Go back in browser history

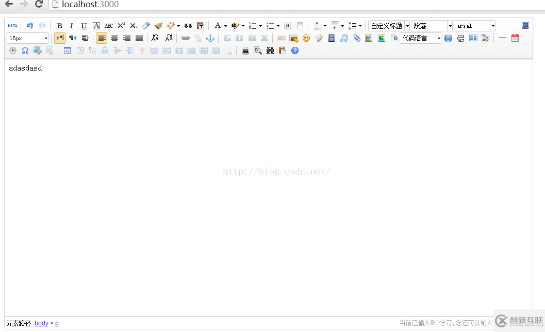(x=9, y=4)
